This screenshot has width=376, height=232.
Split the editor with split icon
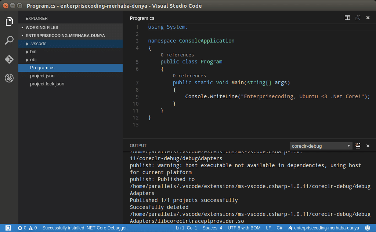[x=347, y=18]
